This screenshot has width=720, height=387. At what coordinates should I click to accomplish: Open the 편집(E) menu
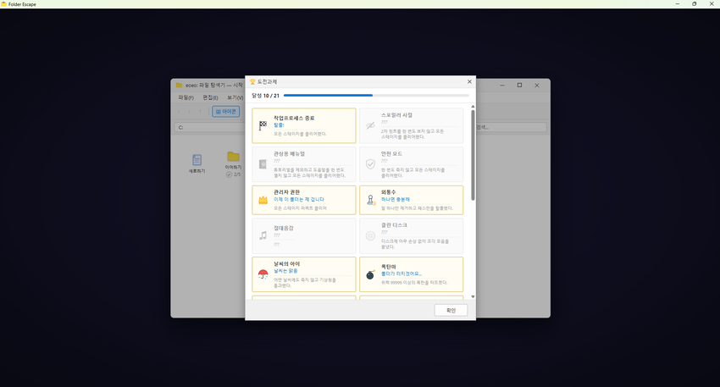(x=210, y=97)
